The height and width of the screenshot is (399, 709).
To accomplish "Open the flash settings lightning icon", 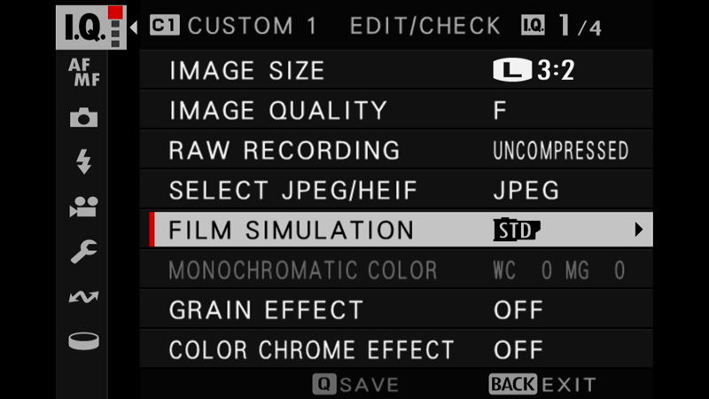I will click(x=83, y=161).
